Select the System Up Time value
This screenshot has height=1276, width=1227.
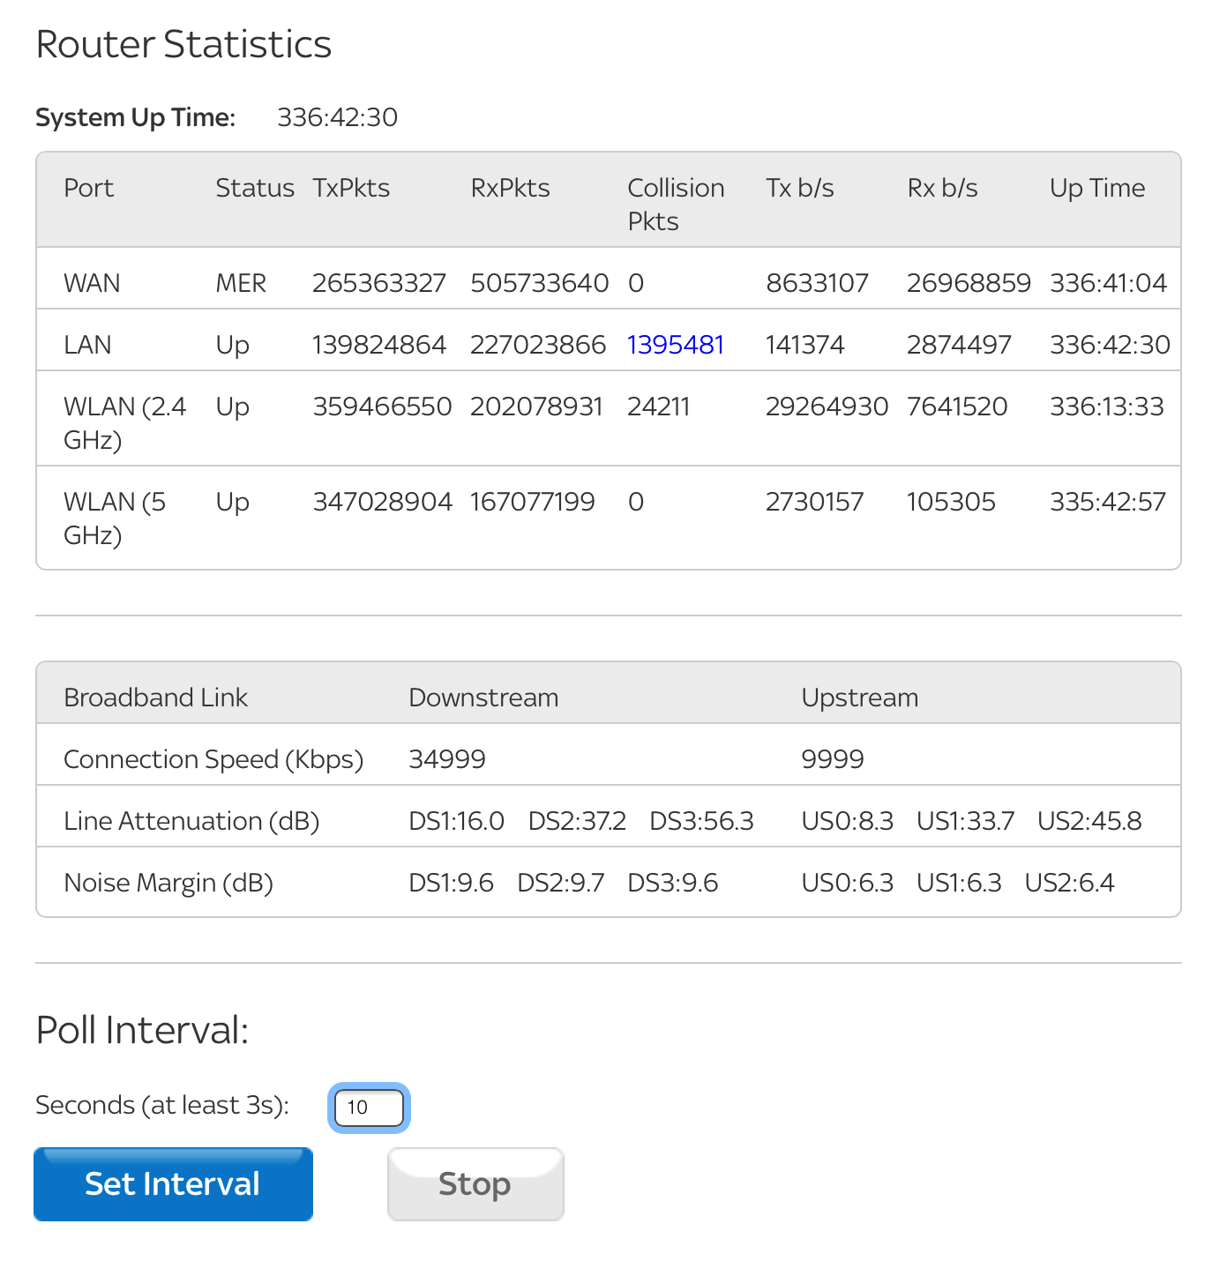337,117
